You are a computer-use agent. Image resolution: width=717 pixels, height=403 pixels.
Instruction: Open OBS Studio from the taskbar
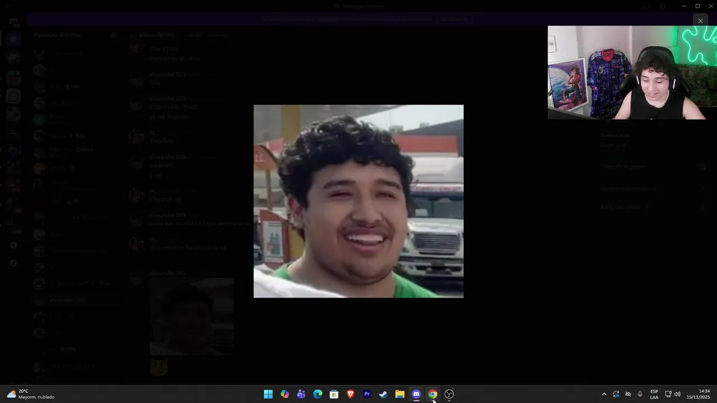pyautogui.click(x=449, y=394)
